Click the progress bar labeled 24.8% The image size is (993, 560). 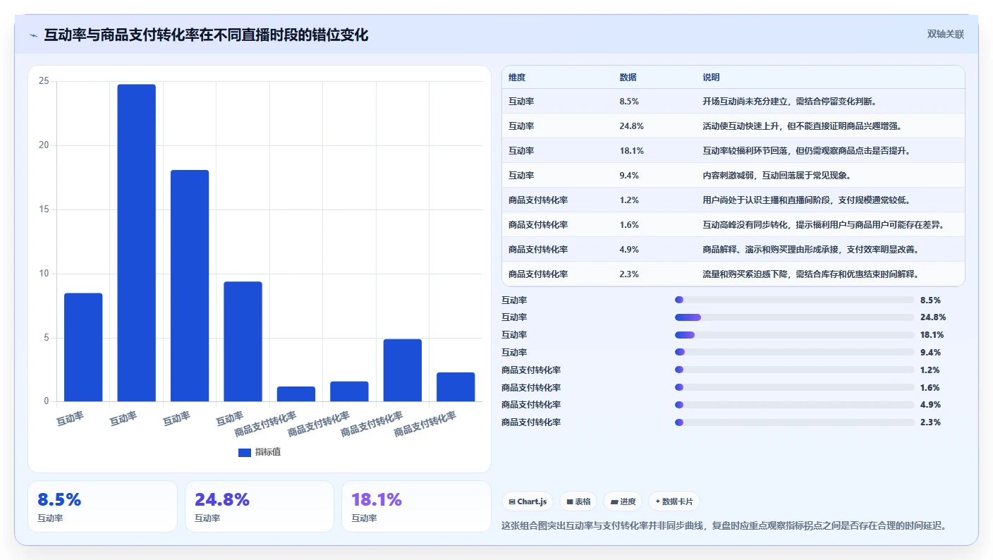(794, 317)
